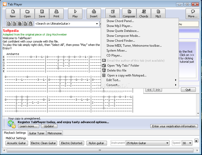The width and height of the screenshot is (202, 155).
Task: Save the current tab file
Action: (x=42, y=14)
